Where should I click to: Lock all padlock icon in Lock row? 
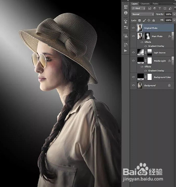(x=154, y=20)
